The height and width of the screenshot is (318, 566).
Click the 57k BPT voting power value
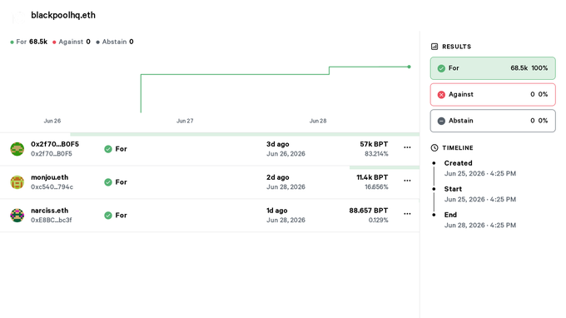(x=374, y=144)
